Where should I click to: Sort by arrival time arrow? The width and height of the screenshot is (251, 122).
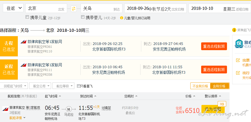(95, 96)
